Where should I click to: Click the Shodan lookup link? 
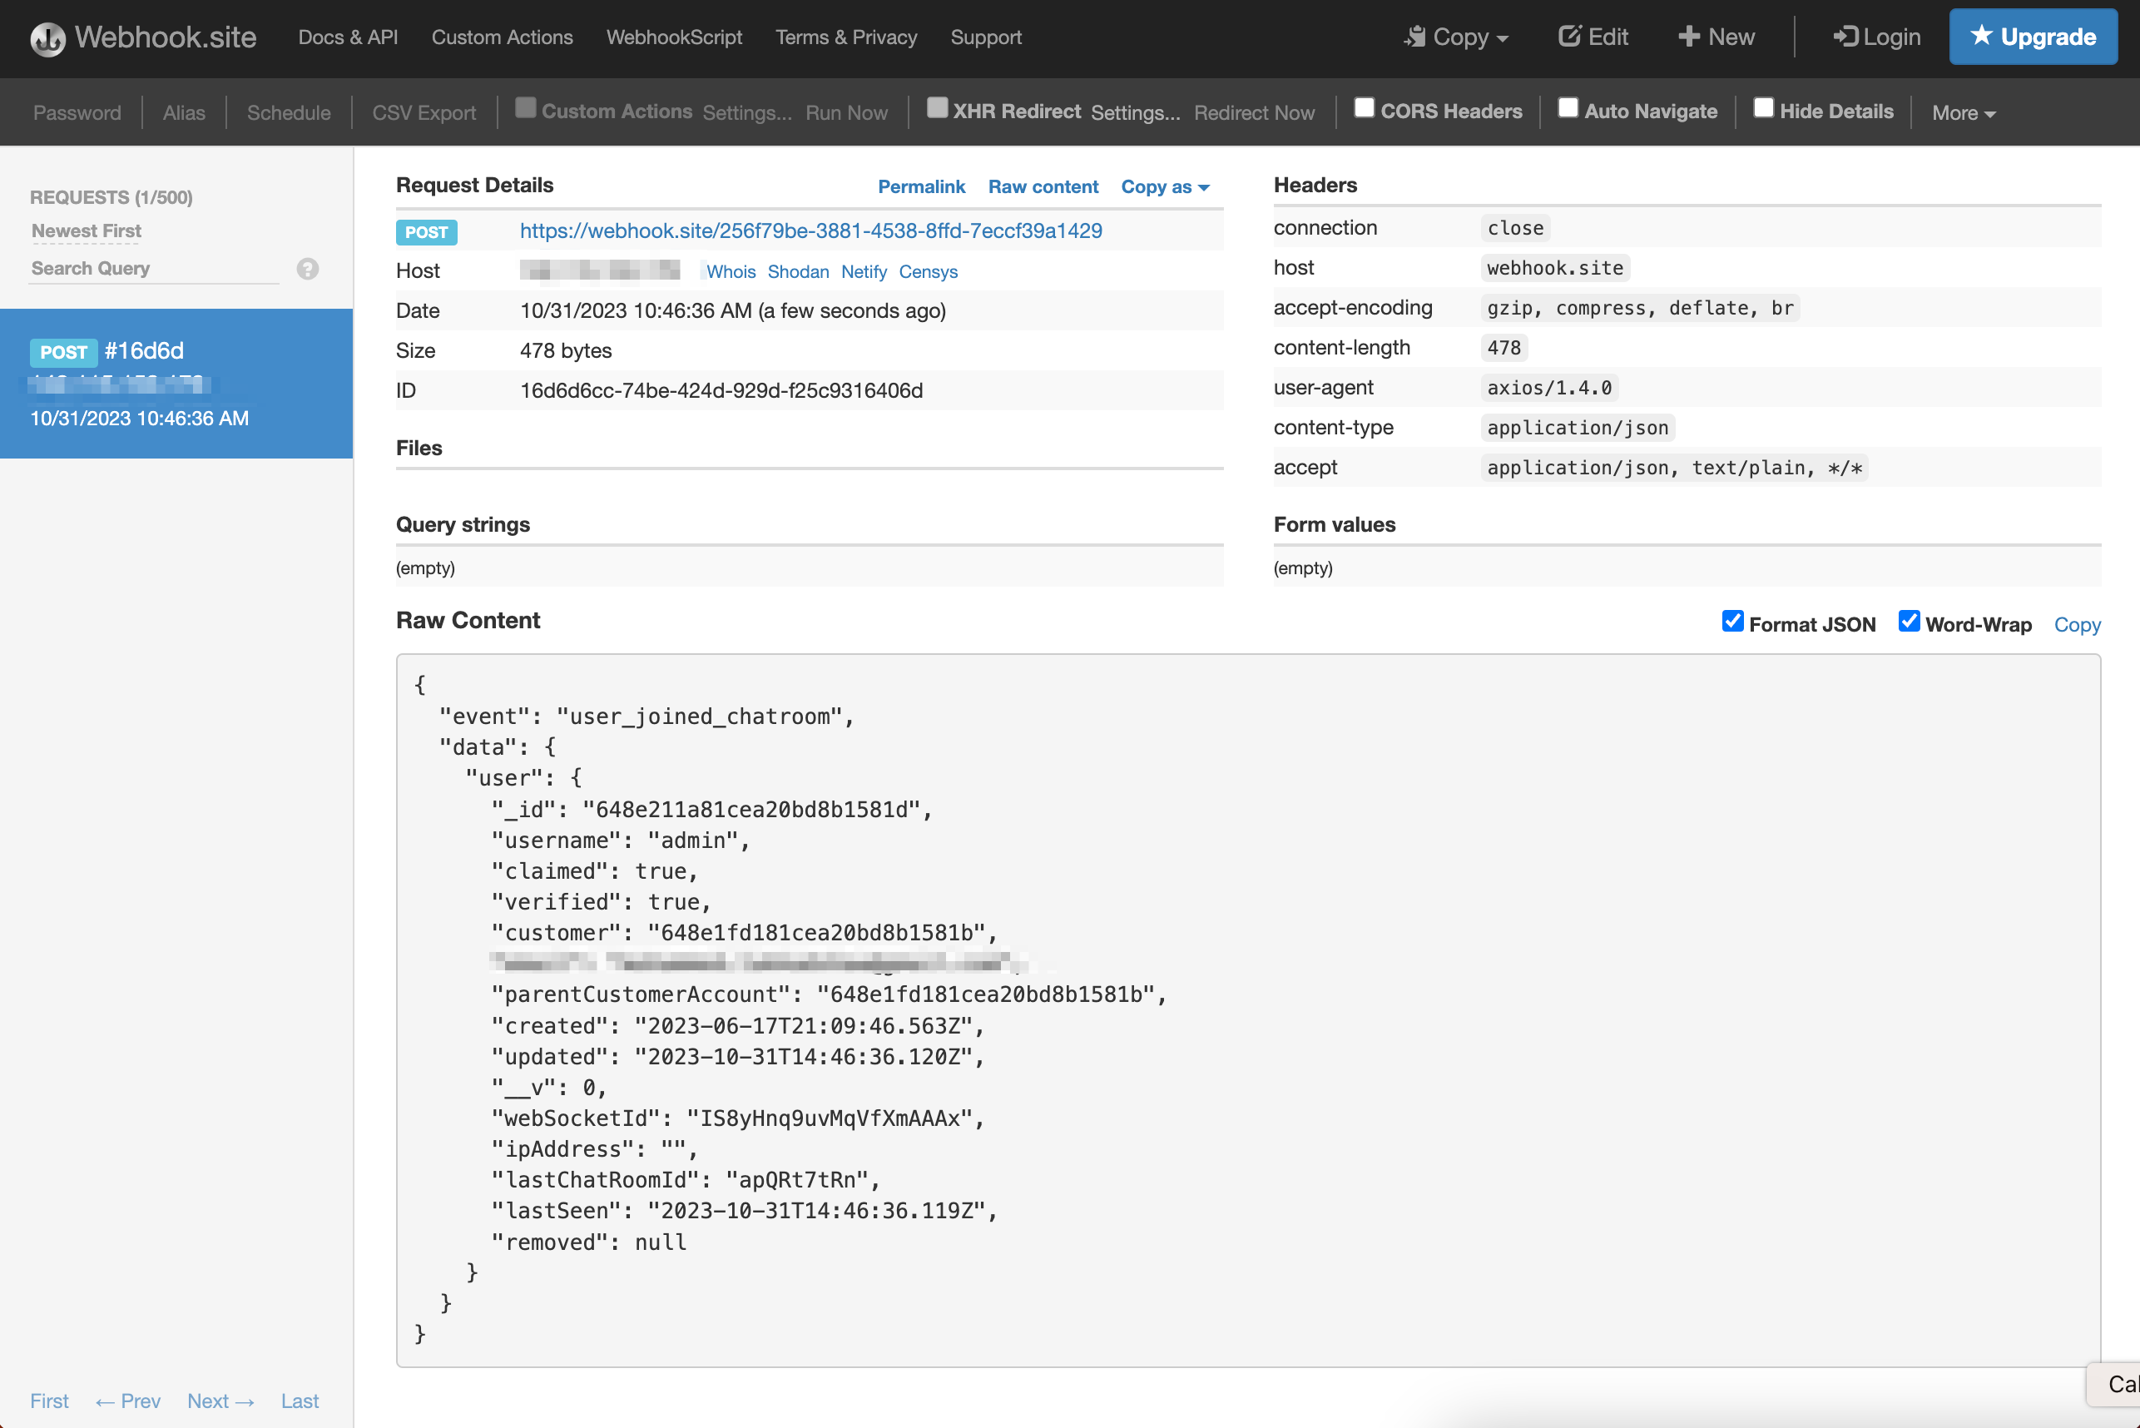tap(798, 271)
